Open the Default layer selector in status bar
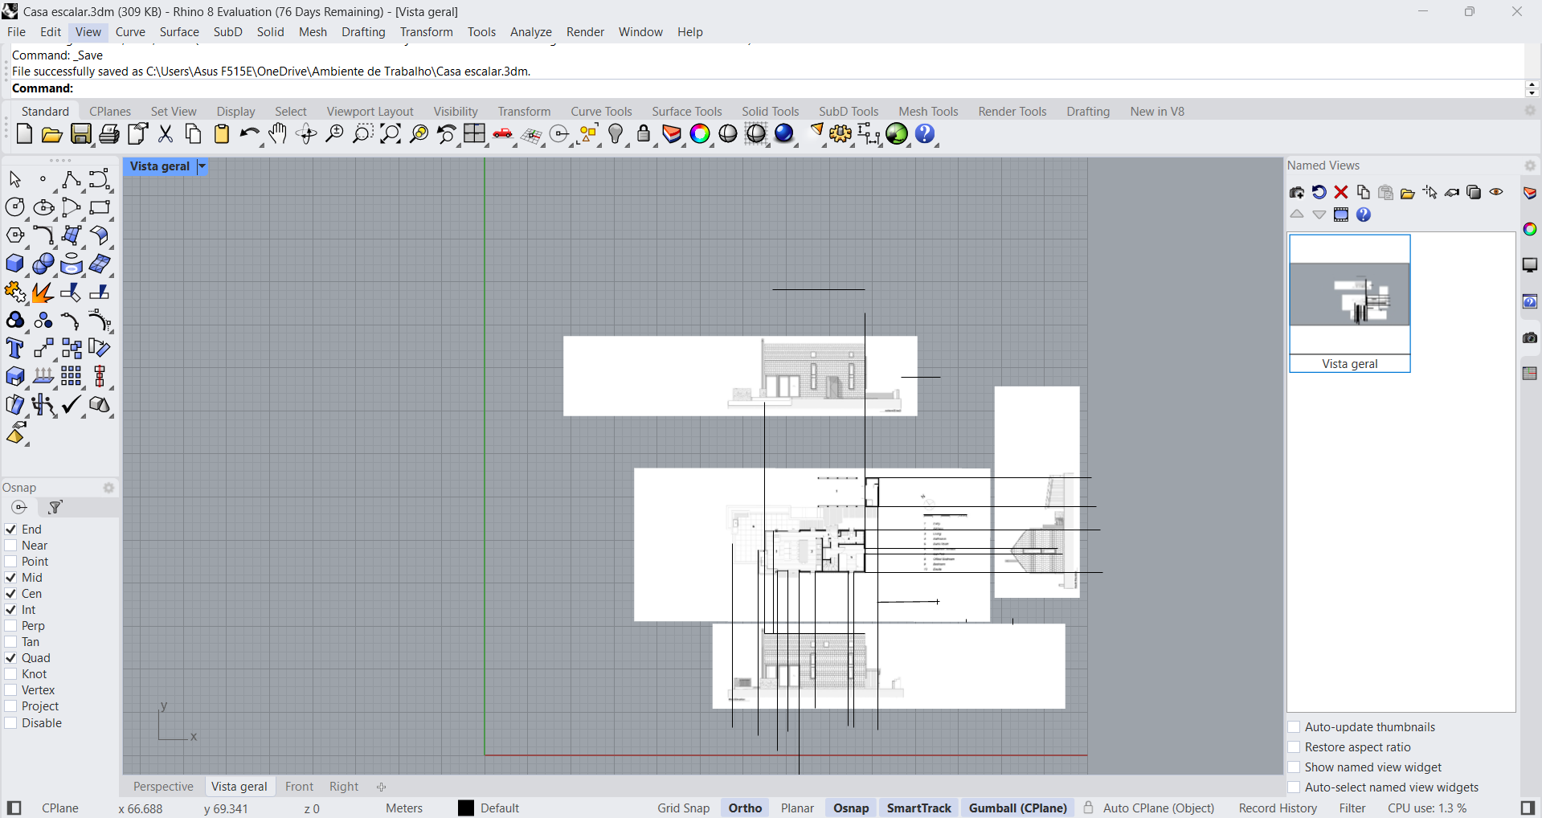This screenshot has width=1542, height=818. click(500, 808)
